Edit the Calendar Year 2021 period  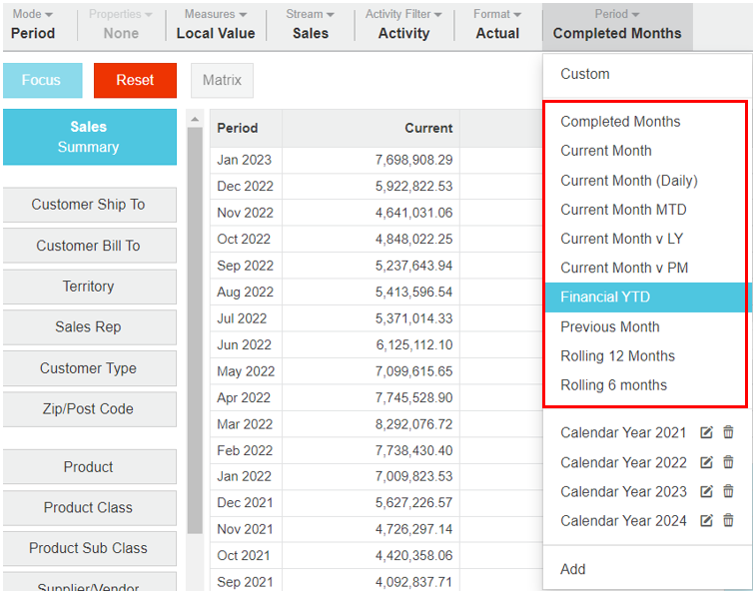coord(707,433)
